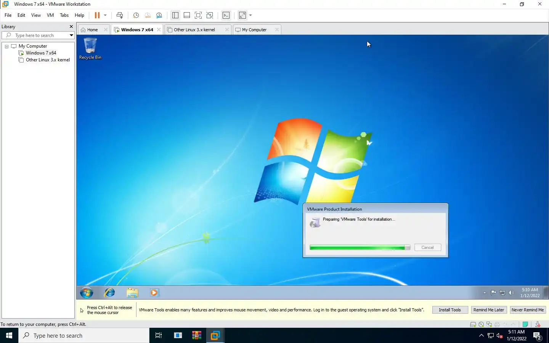Close the Other Linux 3.x kernel tab
Screen dimensions: 549x343
pyautogui.click(x=227, y=30)
